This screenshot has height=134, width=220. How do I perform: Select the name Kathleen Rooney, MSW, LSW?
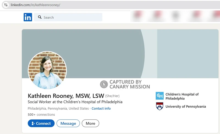tap(66, 96)
